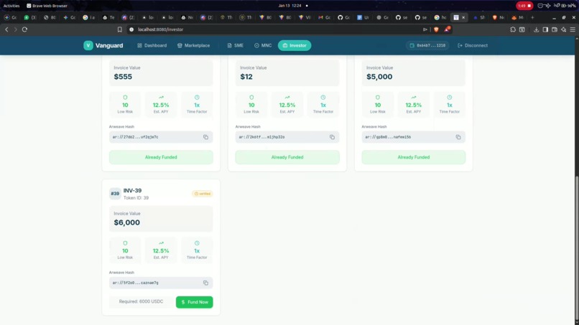
Task: Copy the Arweave hash ar://27d62...uf2qjm7c
Action: click(205, 137)
